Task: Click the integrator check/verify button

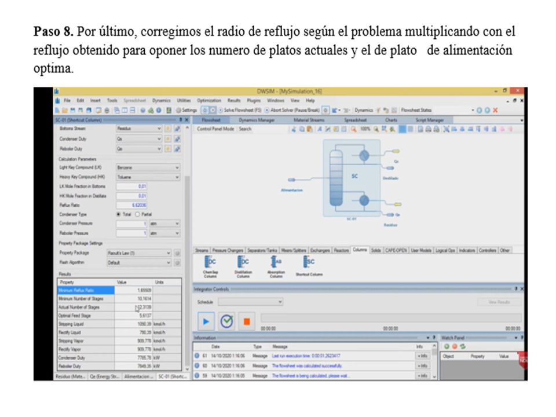Action: coord(226,321)
